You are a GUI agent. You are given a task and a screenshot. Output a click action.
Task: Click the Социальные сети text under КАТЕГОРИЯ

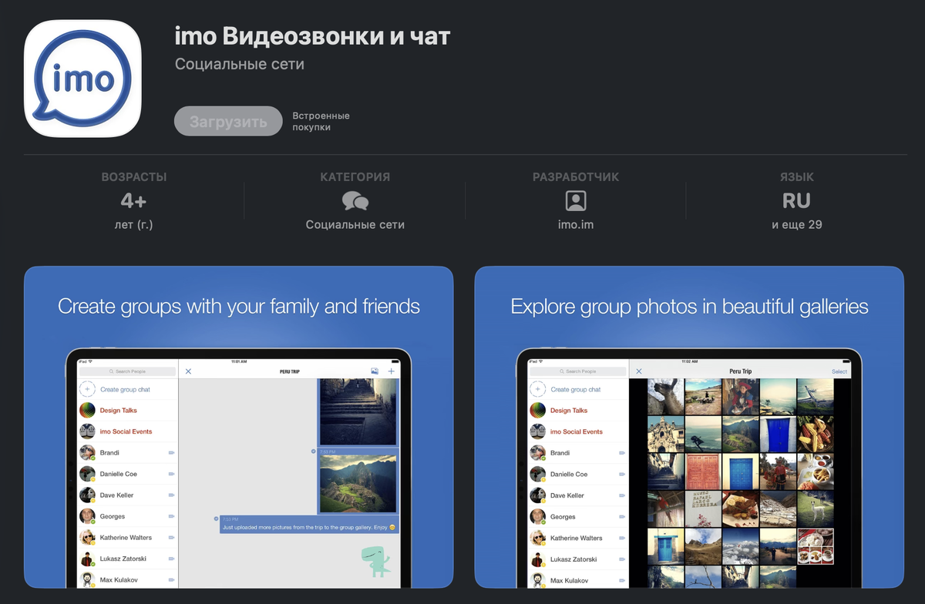pyautogui.click(x=355, y=225)
